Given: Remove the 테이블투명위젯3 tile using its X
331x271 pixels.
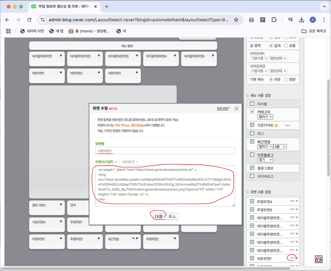Looking at the screenshot, I should tap(137, 55).
